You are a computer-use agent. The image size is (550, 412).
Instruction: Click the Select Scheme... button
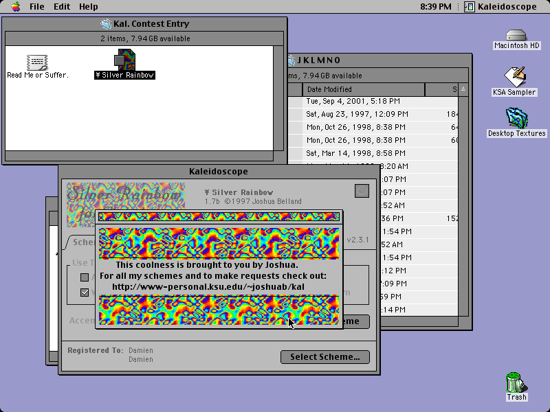[324, 357]
